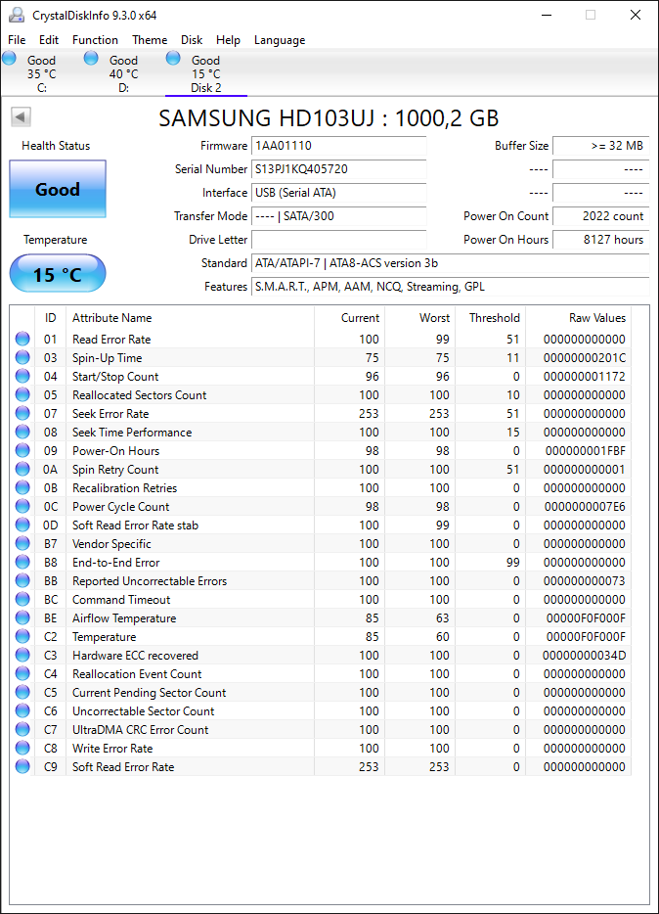
Task: Click the status icon for Spin Retry Count
Action: [22, 470]
